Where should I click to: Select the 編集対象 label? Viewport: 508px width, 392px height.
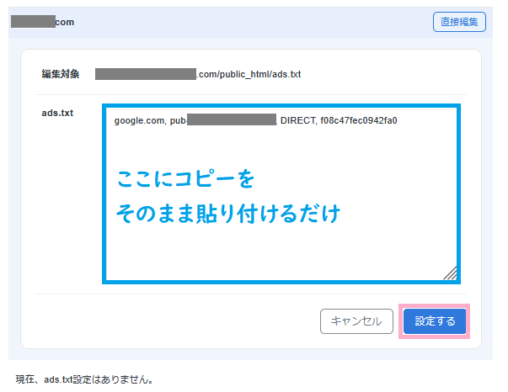61,74
